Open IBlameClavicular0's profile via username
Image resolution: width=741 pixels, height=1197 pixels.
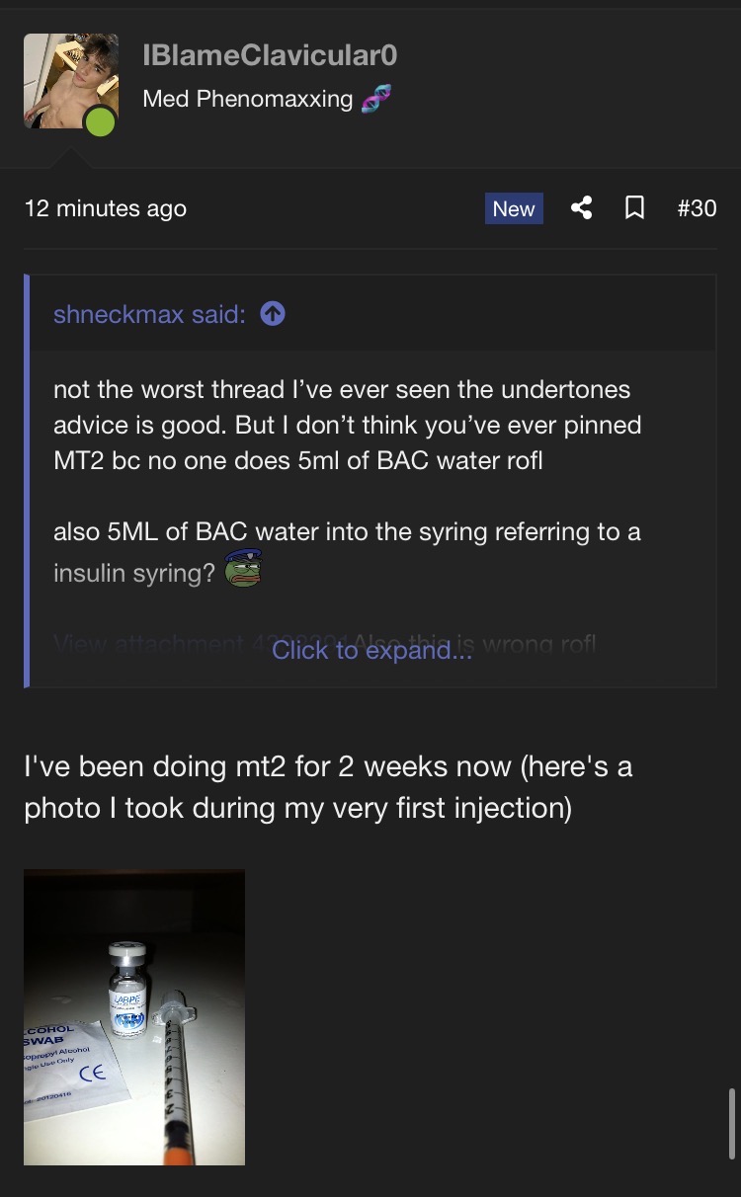click(270, 55)
